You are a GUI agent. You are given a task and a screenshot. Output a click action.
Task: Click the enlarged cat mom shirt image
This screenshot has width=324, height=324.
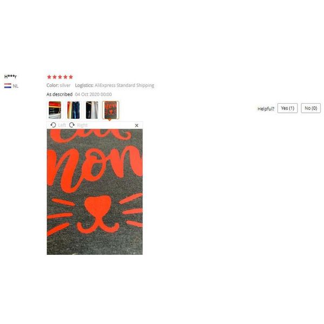tap(94, 192)
